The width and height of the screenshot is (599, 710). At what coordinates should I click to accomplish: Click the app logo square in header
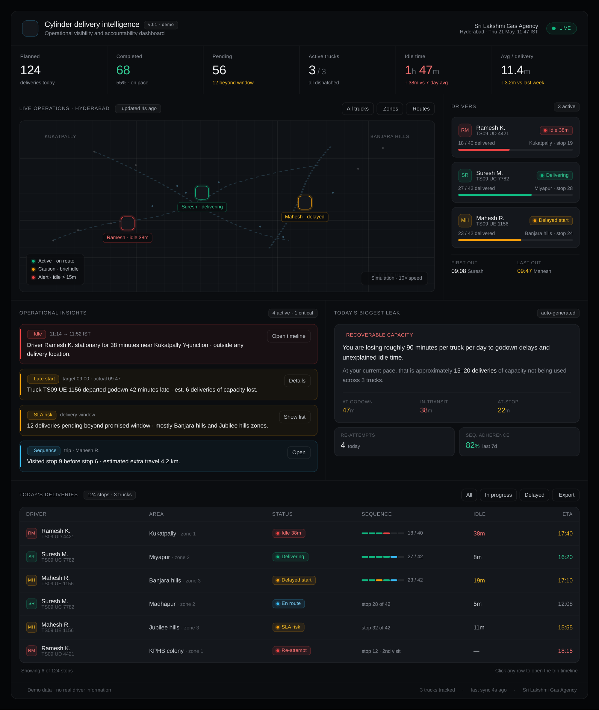(x=30, y=28)
